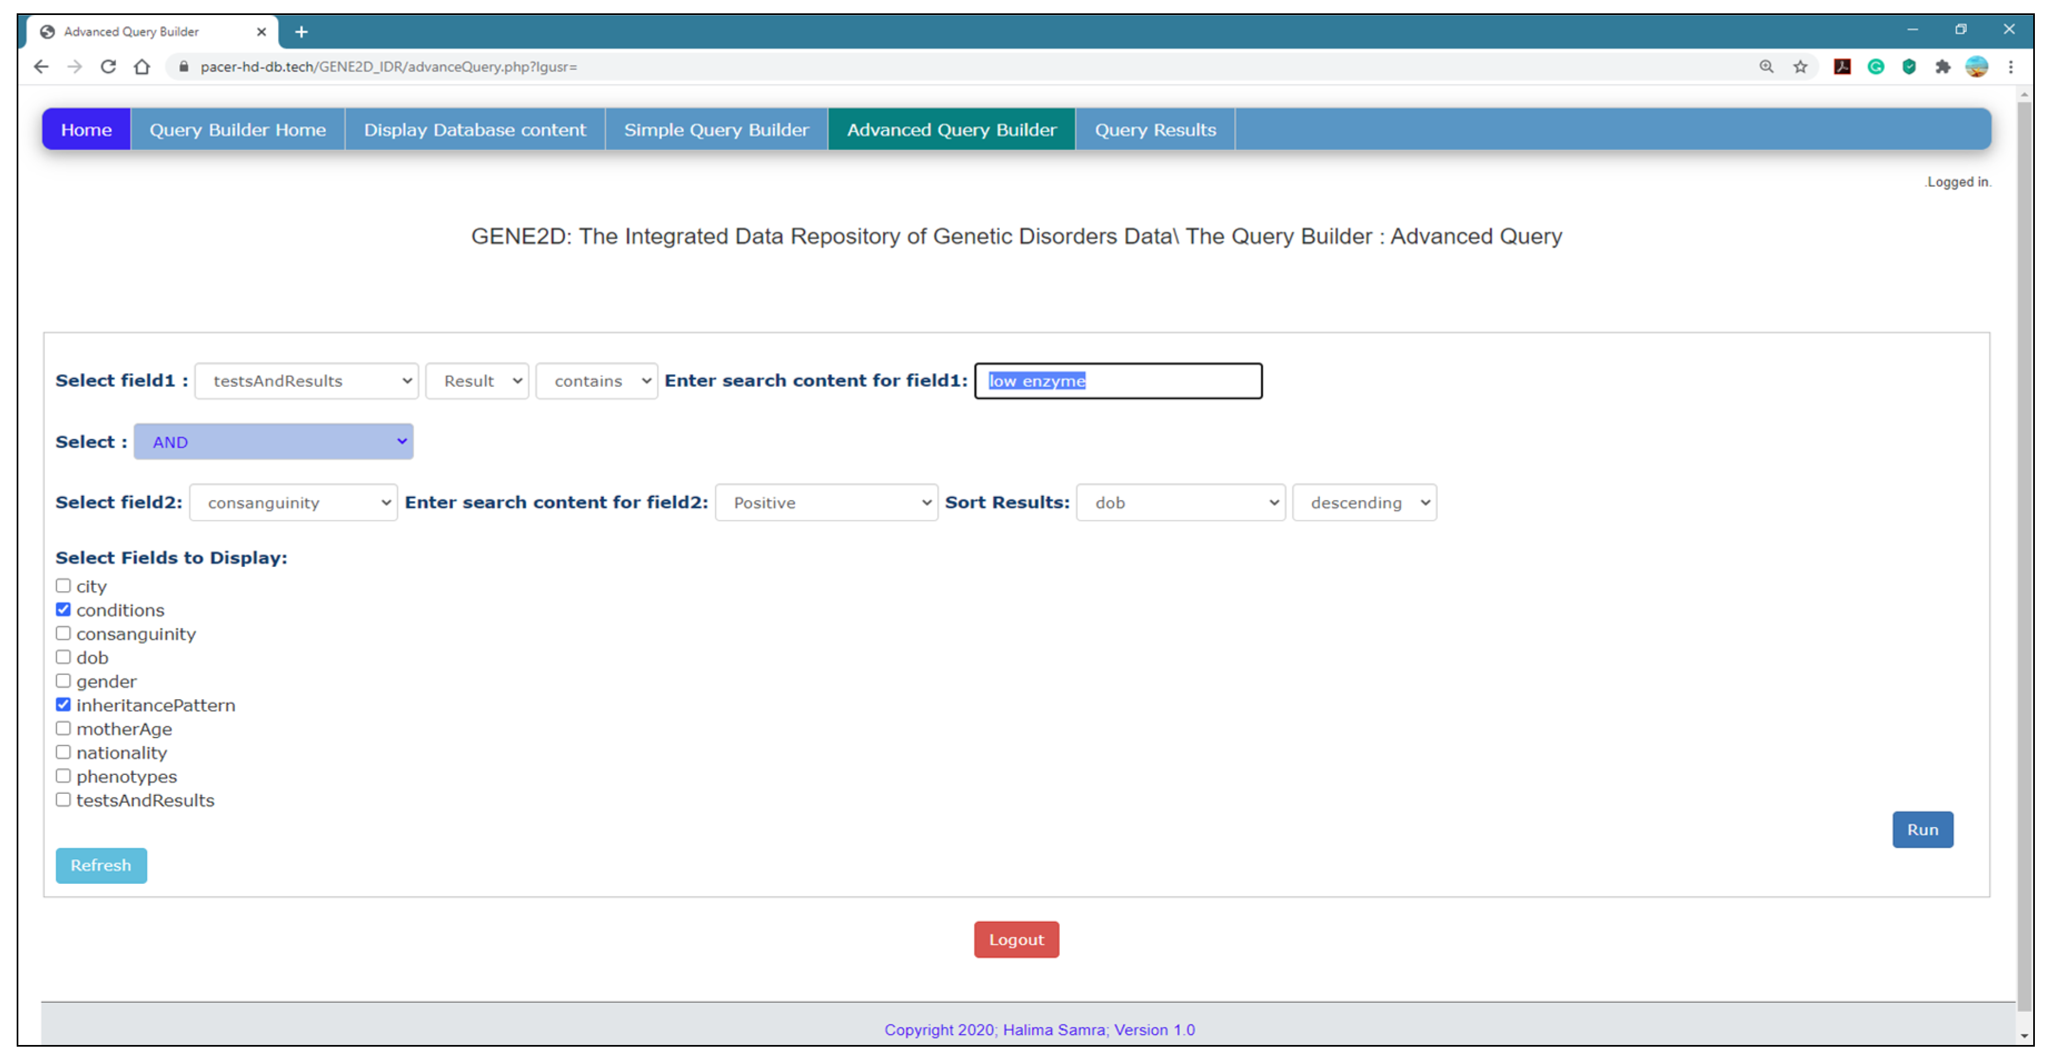Uncheck the conditions checkbox
The height and width of the screenshot is (1060, 2051).
pos(64,610)
